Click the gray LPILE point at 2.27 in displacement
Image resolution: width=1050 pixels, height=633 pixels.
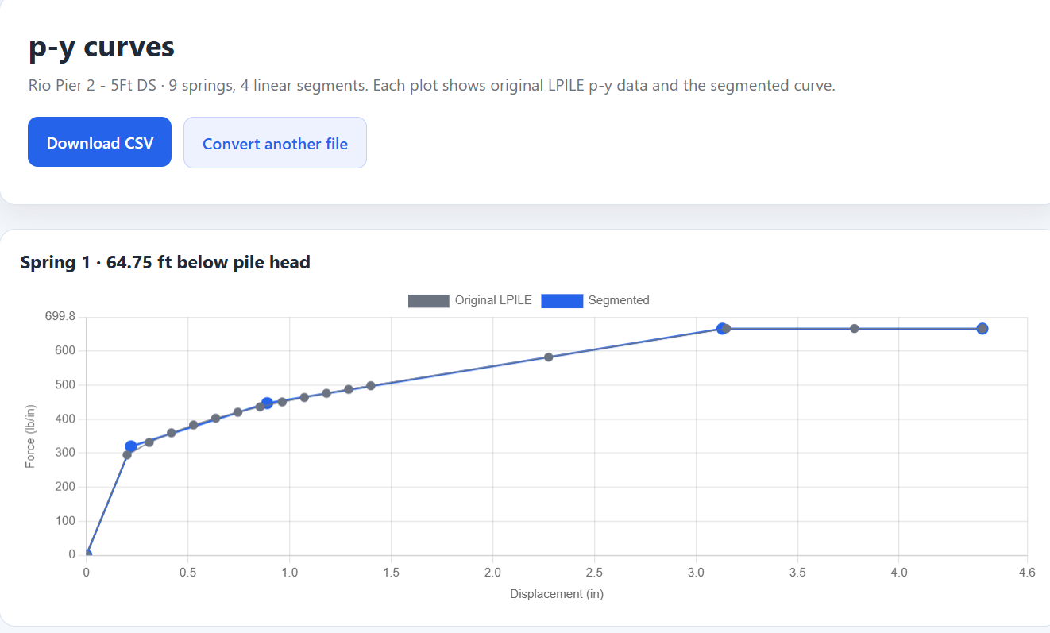pos(548,357)
